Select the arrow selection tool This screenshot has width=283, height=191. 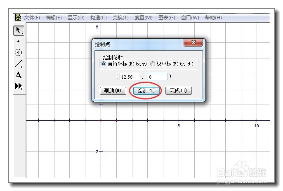pos(19,30)
